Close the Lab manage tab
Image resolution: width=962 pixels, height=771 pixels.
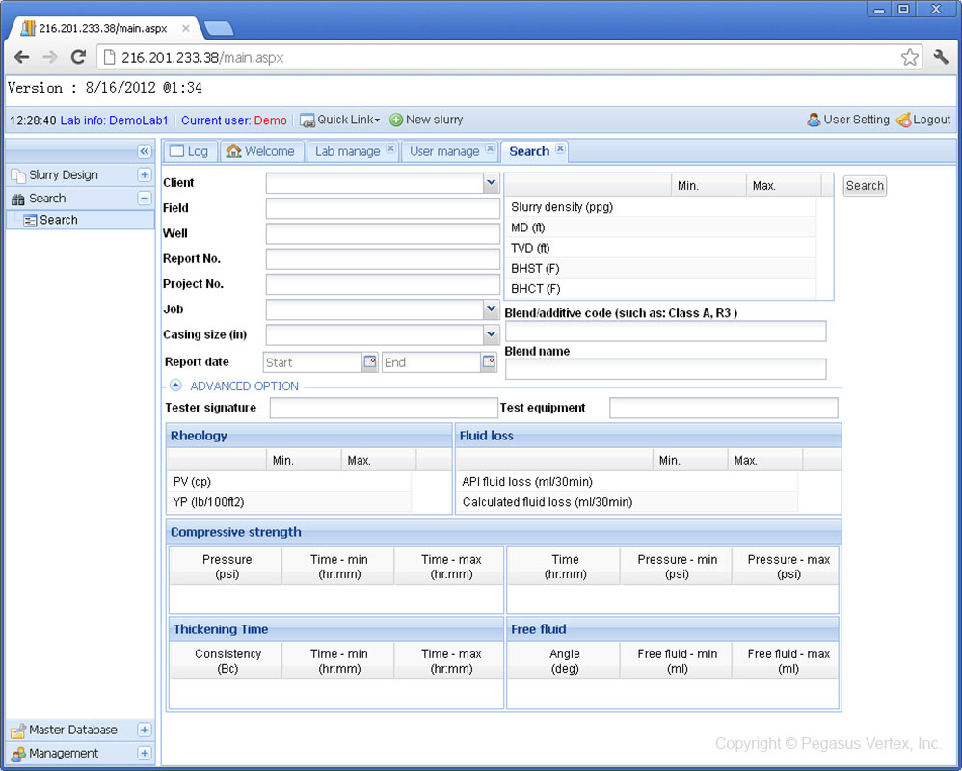point(390,148)
